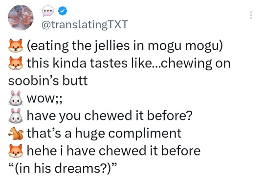The image size is (264, 180).
Task: Click the line "hehe i have chewed it before"
Action: click(113, 151)
